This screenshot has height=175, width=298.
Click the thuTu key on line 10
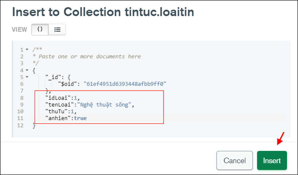56,111
